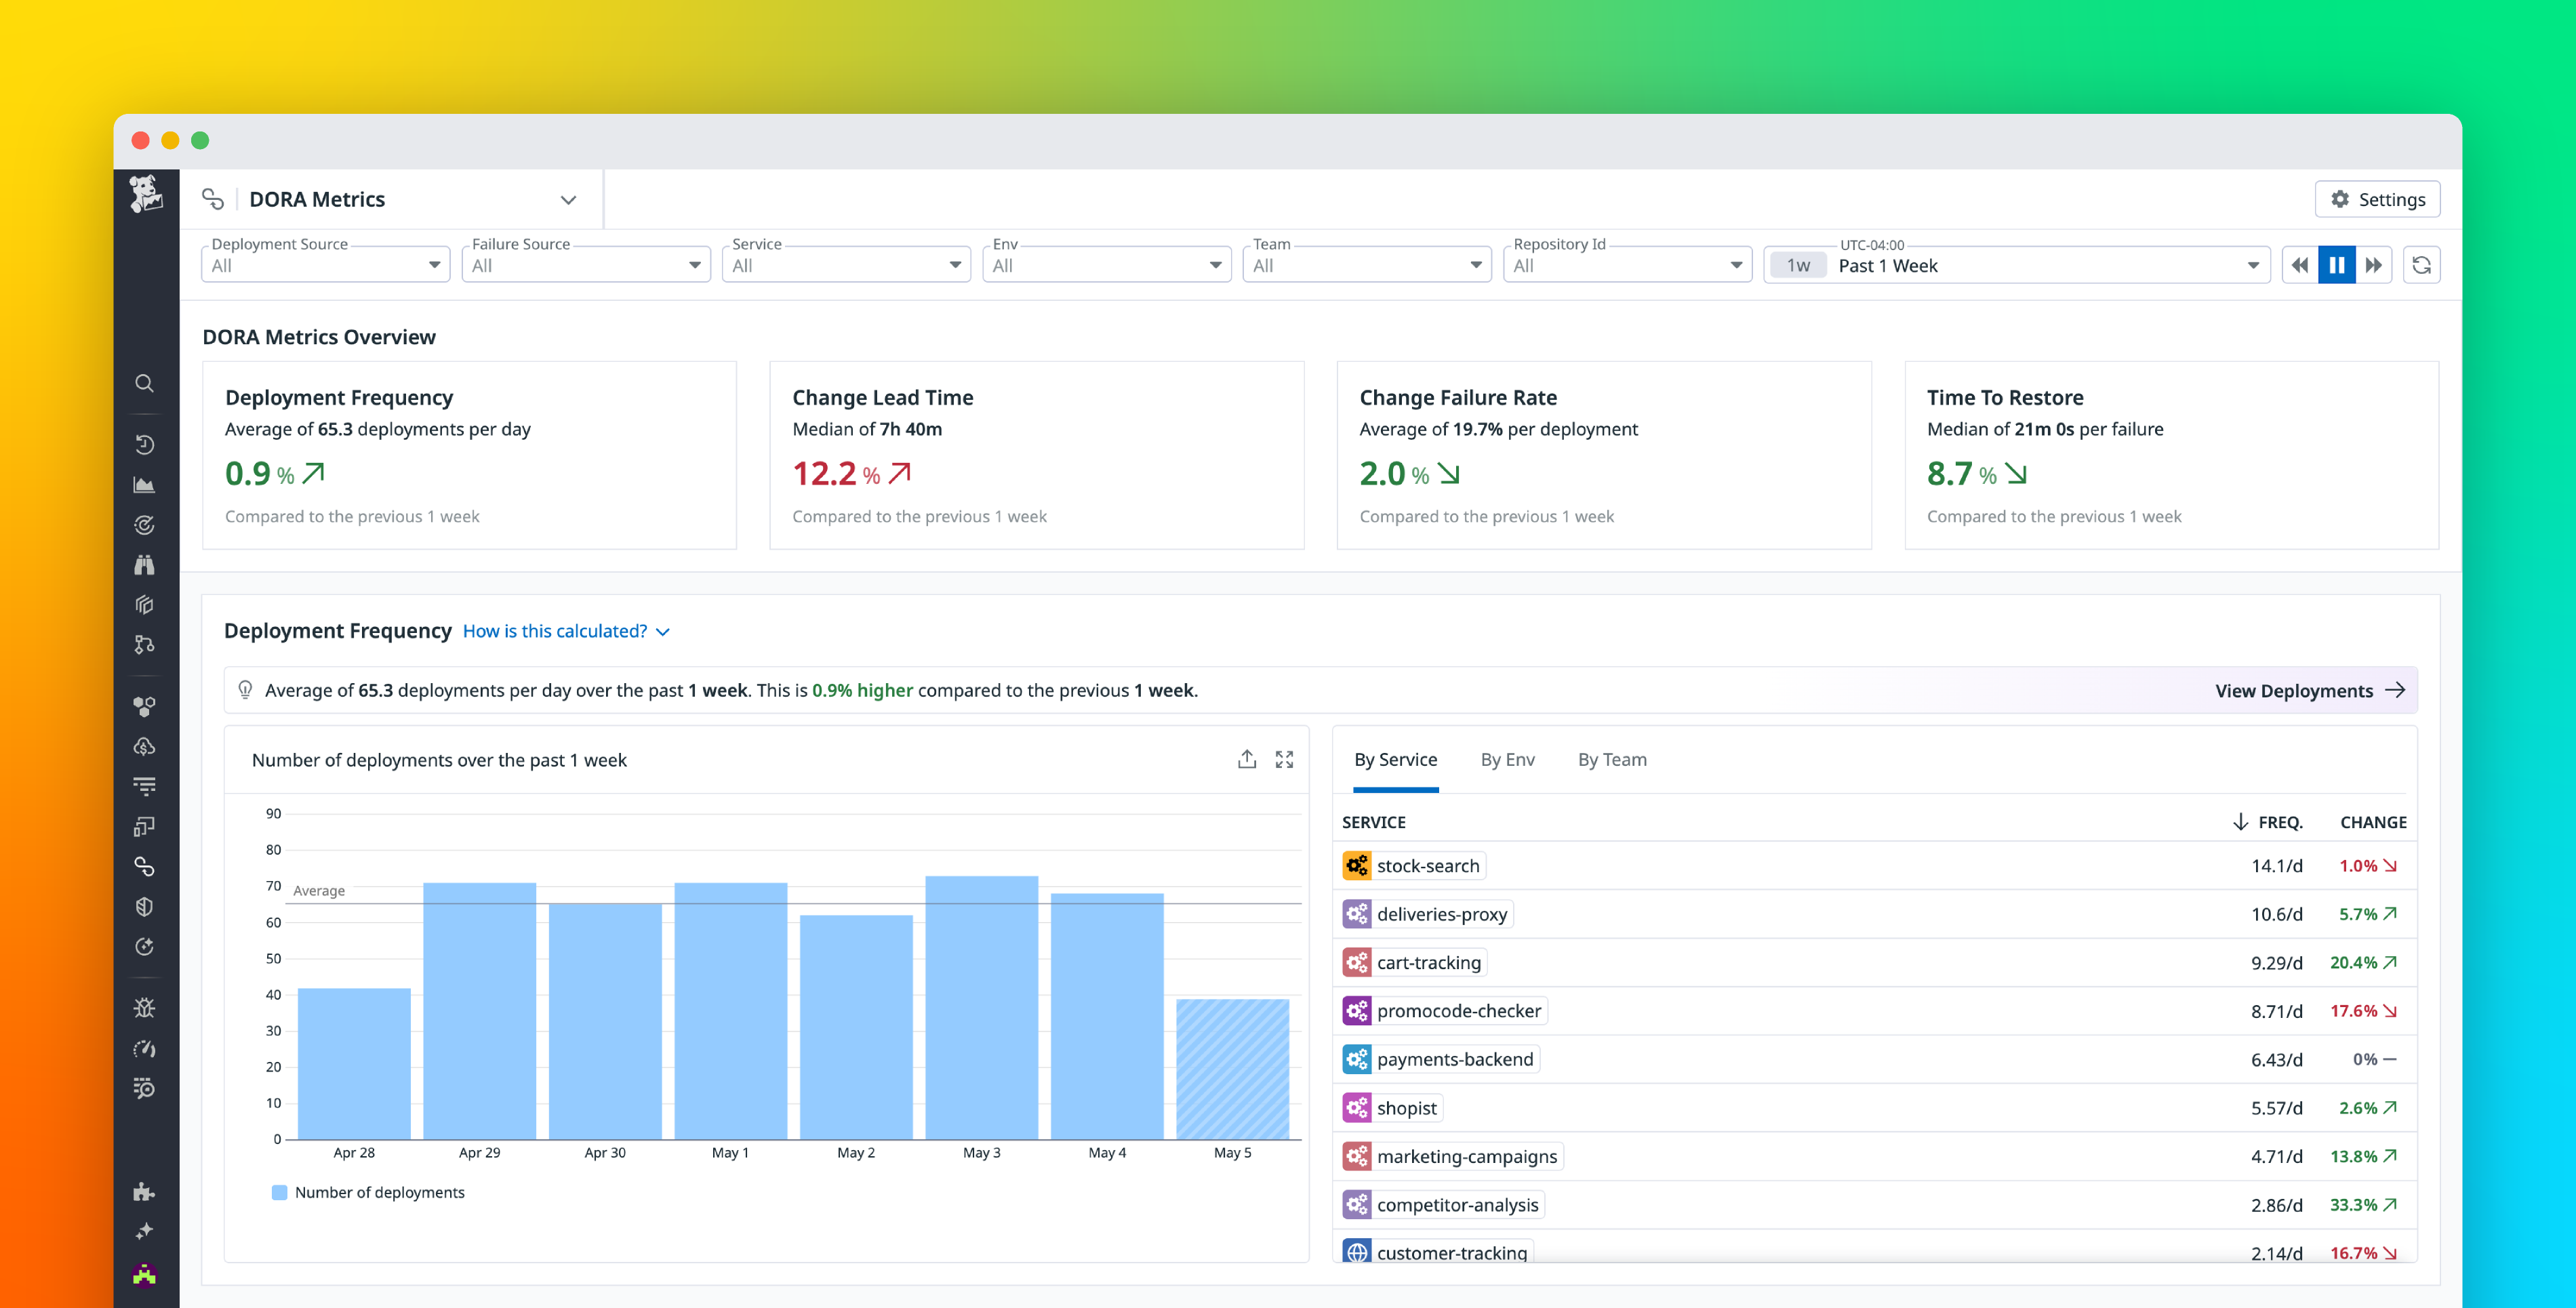Click the refresh icon beside time controls
The width and height of the screenshot is (2576, 1308).
pyautogui.click(x=2421, y=264)
